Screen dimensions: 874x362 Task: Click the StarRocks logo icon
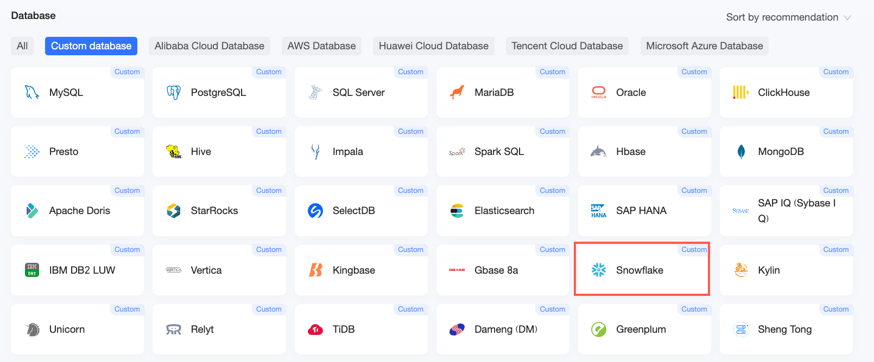(174, 211)
